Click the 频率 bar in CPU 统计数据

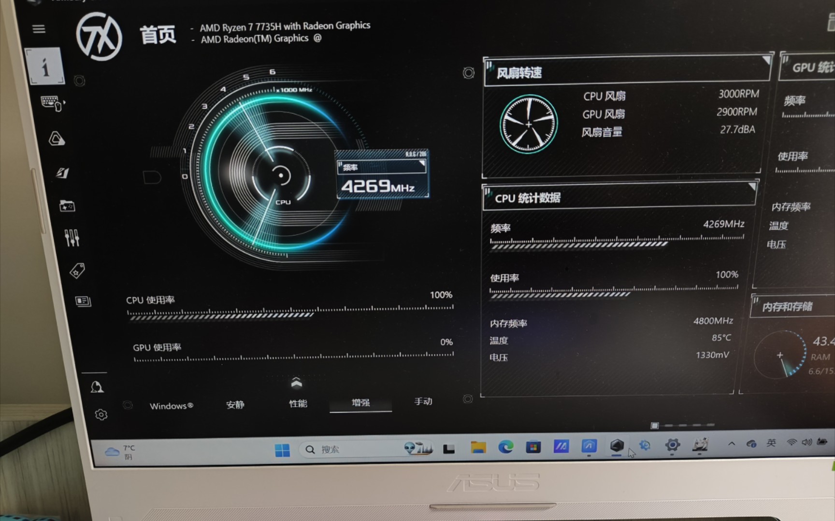pyautogui.click(x=617, y=242)
